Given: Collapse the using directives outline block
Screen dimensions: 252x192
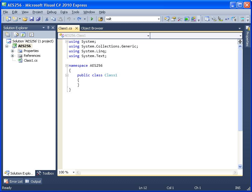Looking at the screenshot, I should (67, 41).
